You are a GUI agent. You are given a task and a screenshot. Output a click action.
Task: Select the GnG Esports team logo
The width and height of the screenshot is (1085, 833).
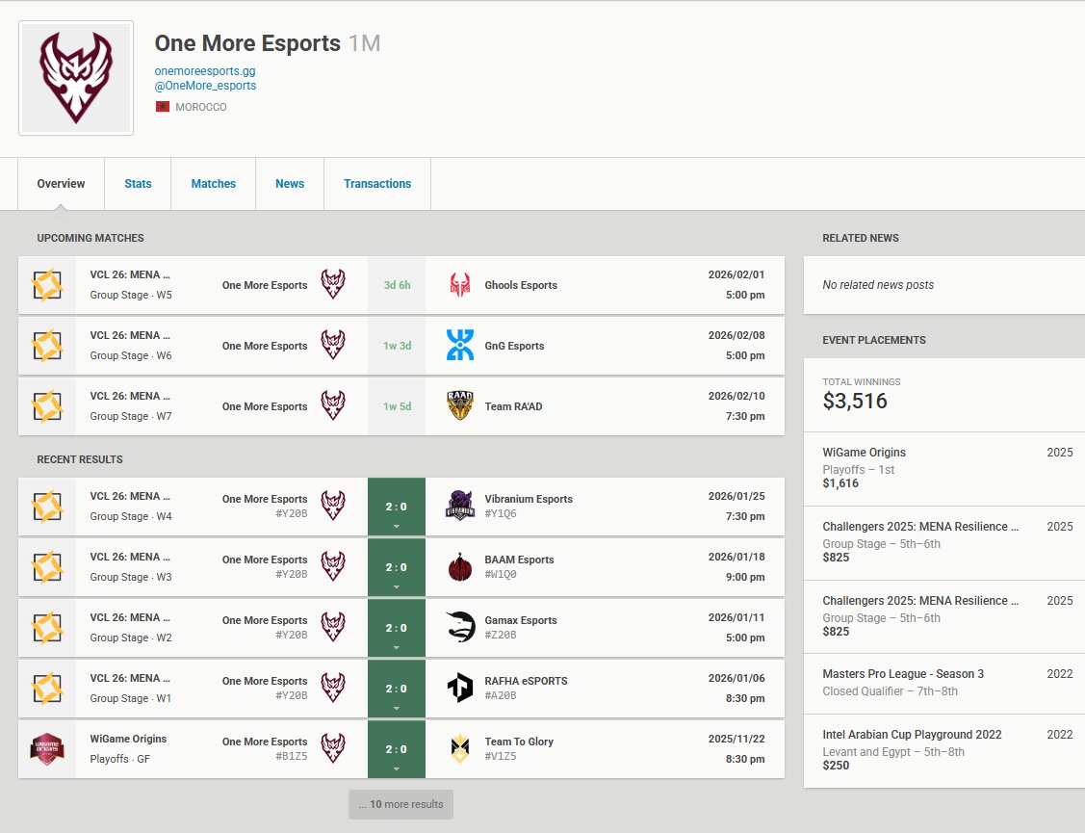coord(459,345)
